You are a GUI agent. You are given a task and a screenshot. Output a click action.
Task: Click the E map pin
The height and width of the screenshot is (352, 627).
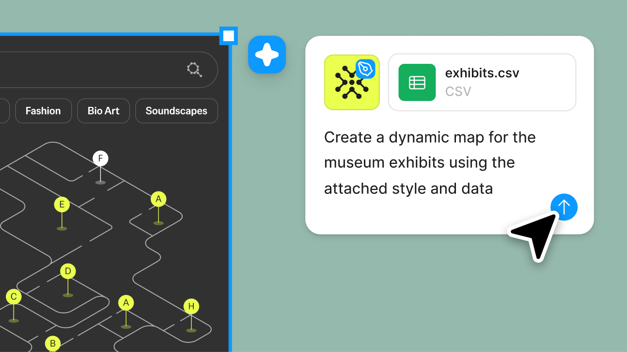tap(62, 205)
